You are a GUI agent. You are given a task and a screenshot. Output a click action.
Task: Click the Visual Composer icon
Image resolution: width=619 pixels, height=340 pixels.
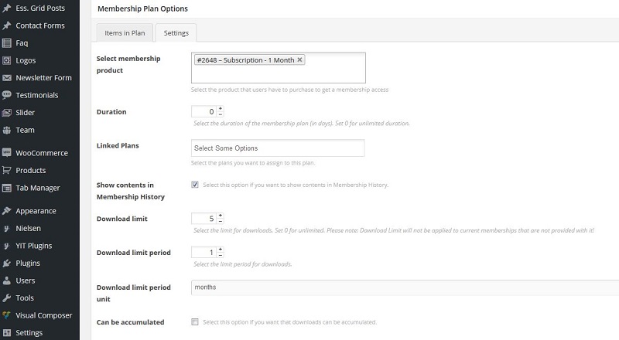click(x=7, y=315)
